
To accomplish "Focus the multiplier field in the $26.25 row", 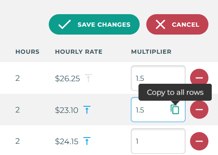I will [158, 78].
